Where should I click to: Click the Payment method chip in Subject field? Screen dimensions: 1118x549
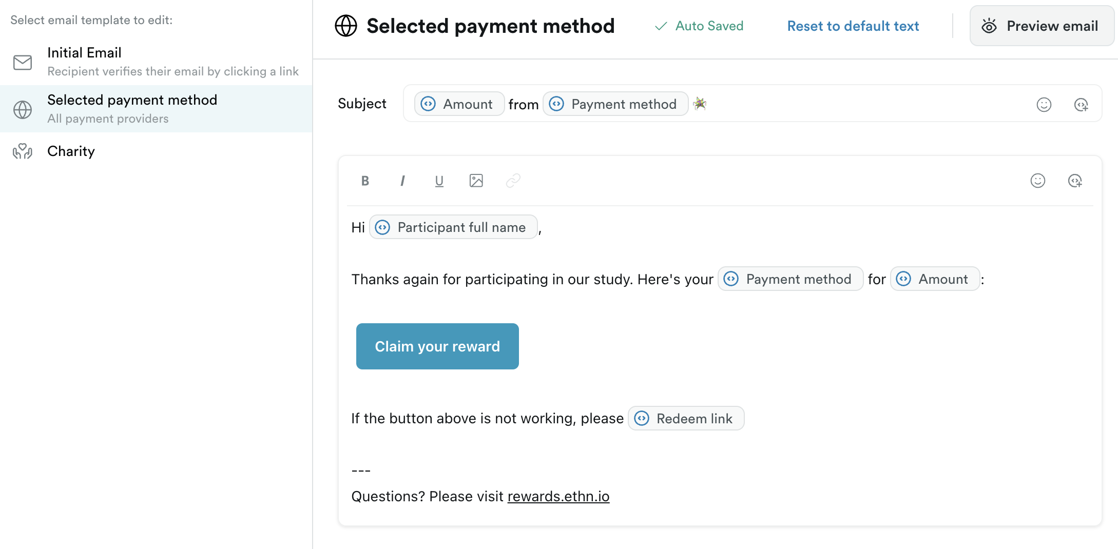point(615,104)
